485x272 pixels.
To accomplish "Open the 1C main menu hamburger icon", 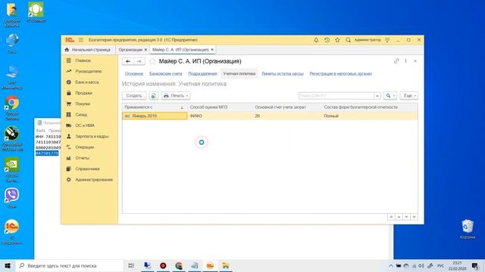I will pyautogui.click(x=81, y=40).
